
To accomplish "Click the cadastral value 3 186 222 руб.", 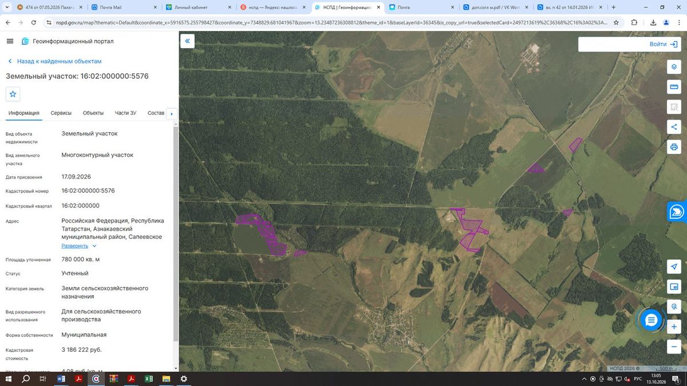I will pyautogui.click(x=82, y=349).
